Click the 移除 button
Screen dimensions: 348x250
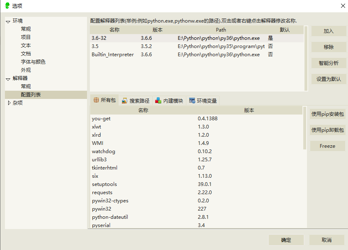tap(328, 47)
